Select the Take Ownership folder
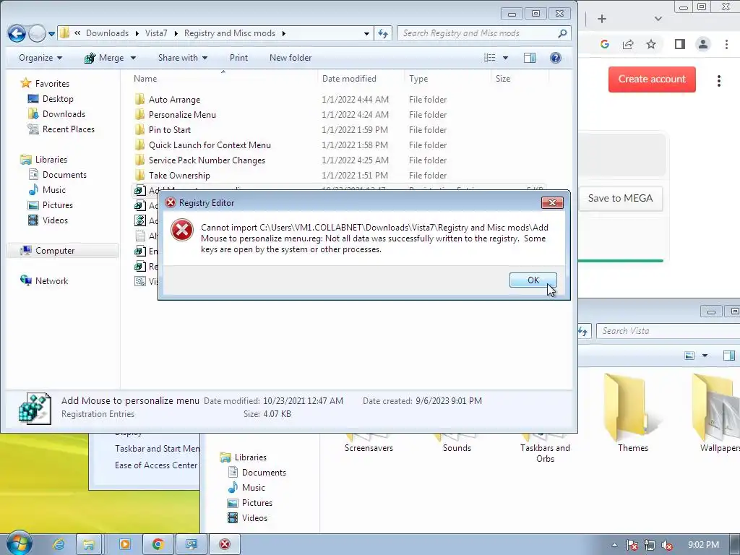The height and width of the screenshot is (555, 740). [179, 175]
